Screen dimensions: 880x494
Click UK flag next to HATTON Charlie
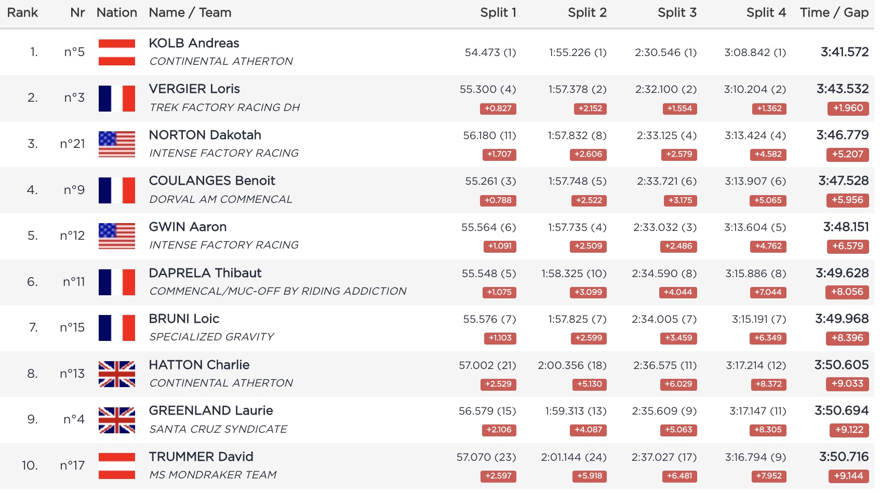coord(117,374)
